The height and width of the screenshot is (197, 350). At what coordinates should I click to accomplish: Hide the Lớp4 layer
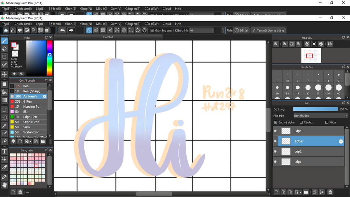[275, 131]
